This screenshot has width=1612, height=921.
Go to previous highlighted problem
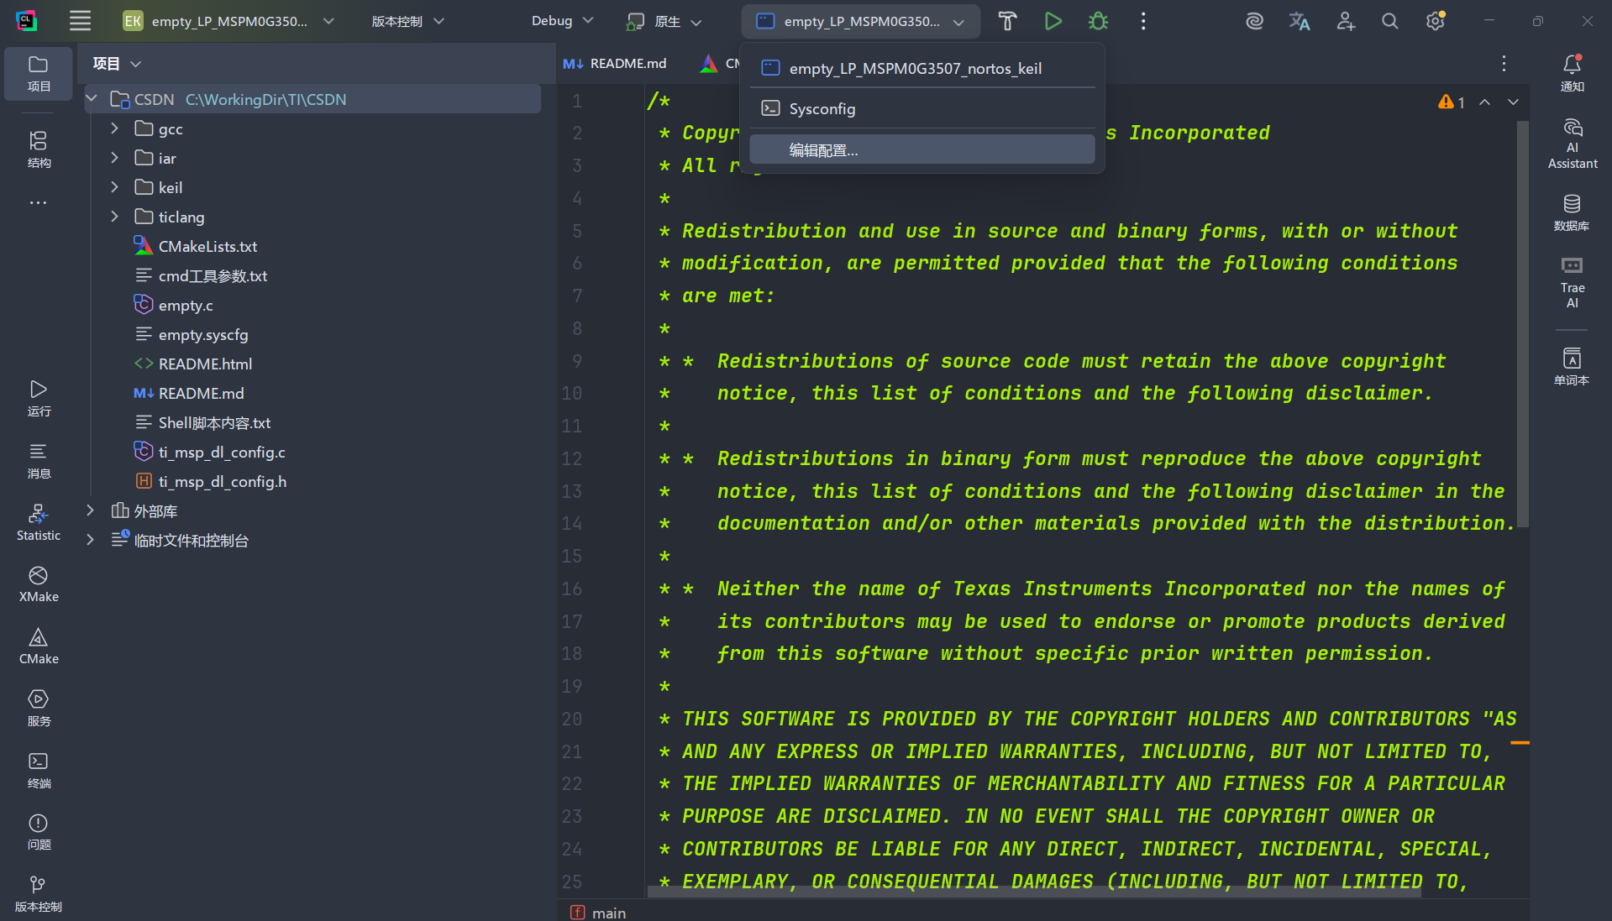coord(1484,102)
